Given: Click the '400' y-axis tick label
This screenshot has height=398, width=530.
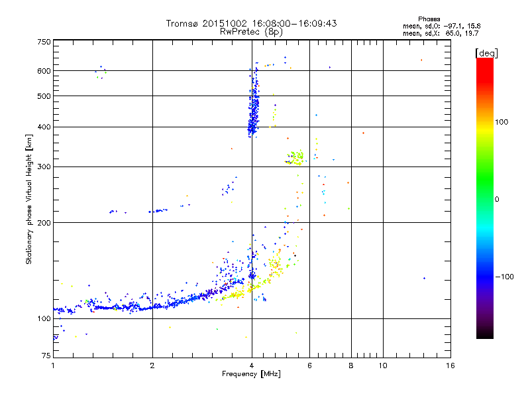Looking at the screenshot, I should [44, 127].
